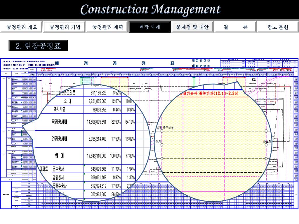Click the 급탕공사 row label
The image size is (299, 224).
58,177
